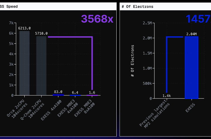Click the 6213.0 value label
The width and height of the screenshot is (211, 139).
point(24,28)
